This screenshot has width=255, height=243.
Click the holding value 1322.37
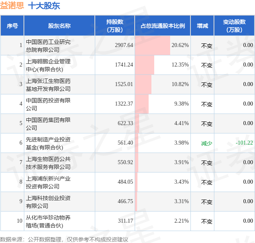pyautogui.click(x=124, y=104)
